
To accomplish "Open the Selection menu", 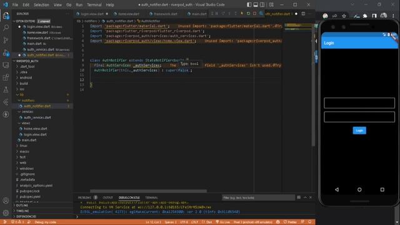I will click(41, 4).
